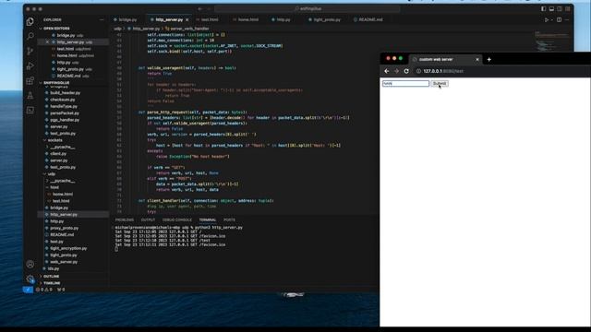Open the Extensions view in activity bar
The height and width of the screenshot is (332, 591).
point(30,80)
